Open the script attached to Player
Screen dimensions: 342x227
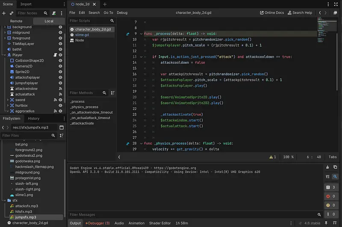(55, 55)
